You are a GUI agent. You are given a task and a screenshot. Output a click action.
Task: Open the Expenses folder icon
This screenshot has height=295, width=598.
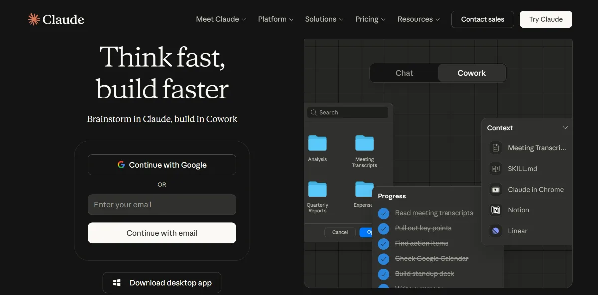coord(364,189)
